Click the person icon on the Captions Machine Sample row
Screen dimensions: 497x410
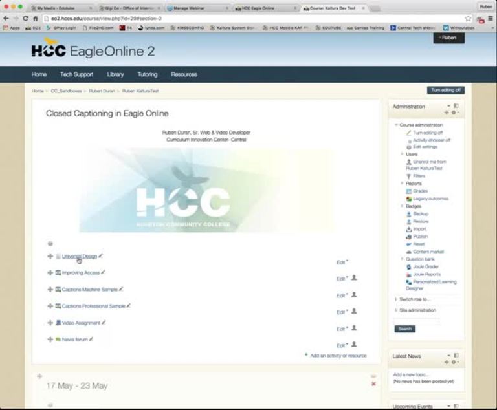[355, 295]
